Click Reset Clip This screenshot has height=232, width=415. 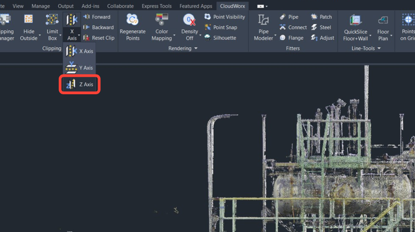tap(99, 38)
